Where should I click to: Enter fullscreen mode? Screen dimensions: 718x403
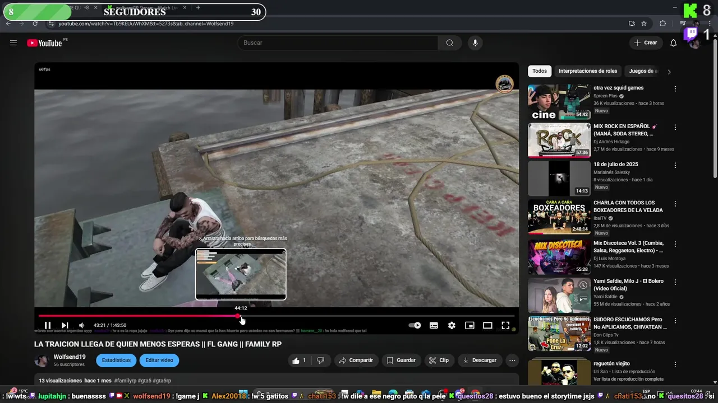[x=505, y=325]
